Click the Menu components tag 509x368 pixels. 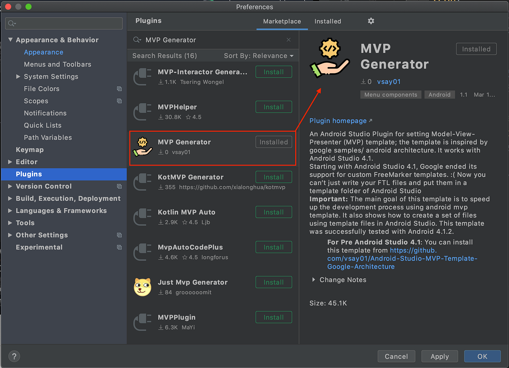[391, 95]
